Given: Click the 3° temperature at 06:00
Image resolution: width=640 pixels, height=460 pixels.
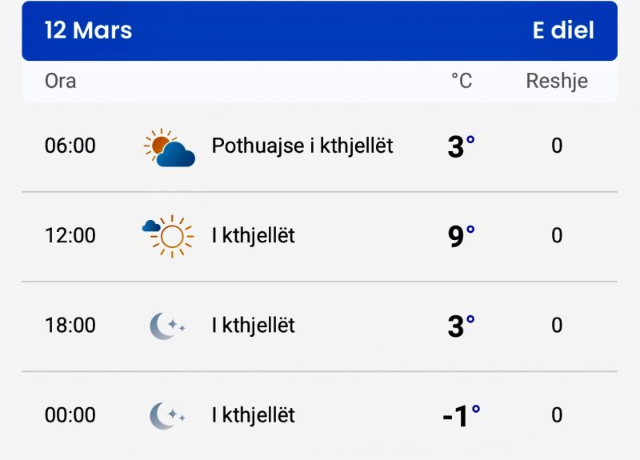Looking at the screenshot, I should coord(462,146).
